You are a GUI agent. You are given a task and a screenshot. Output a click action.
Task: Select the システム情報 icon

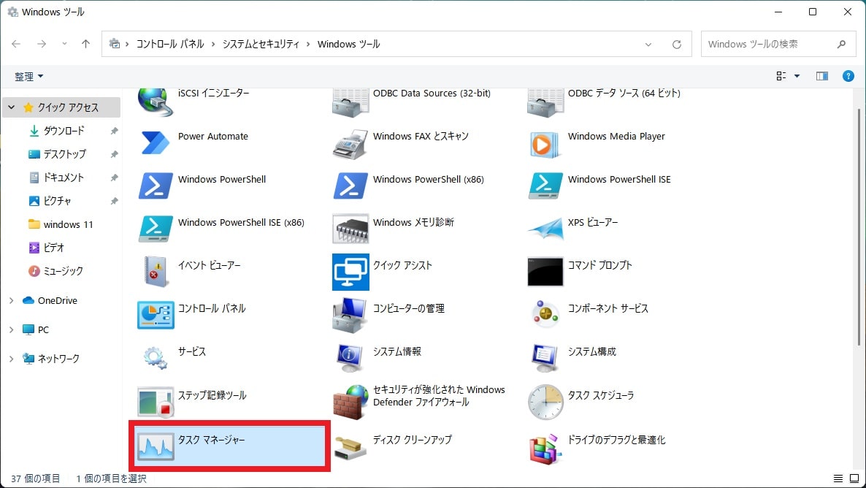coord(350,358)
